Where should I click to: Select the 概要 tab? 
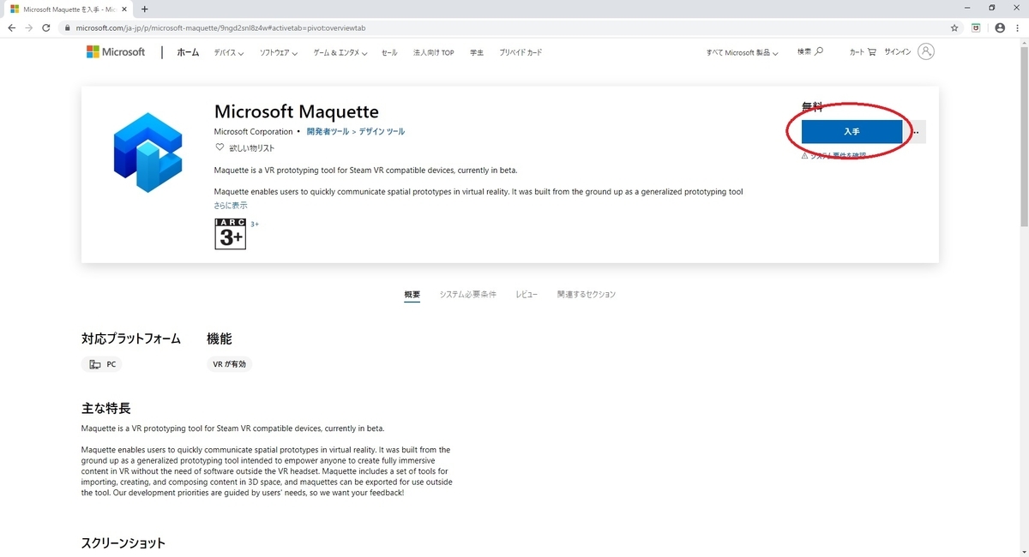coord(412,295)
